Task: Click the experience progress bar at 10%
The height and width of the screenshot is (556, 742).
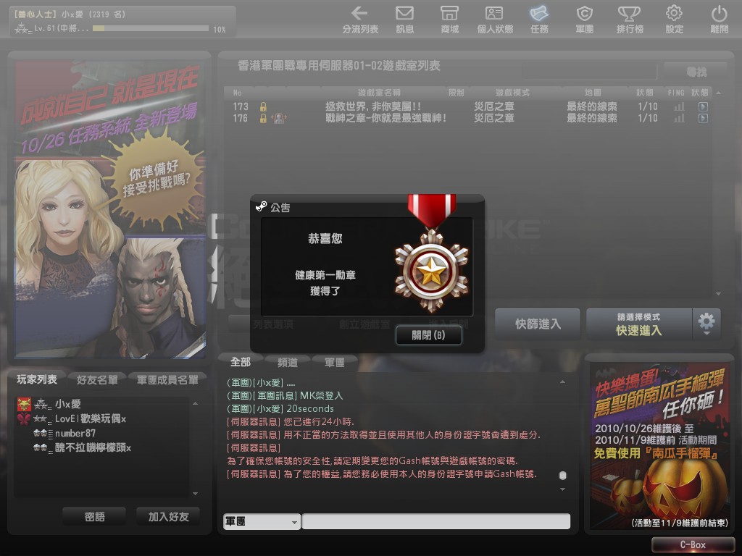Action: [151, 29]
